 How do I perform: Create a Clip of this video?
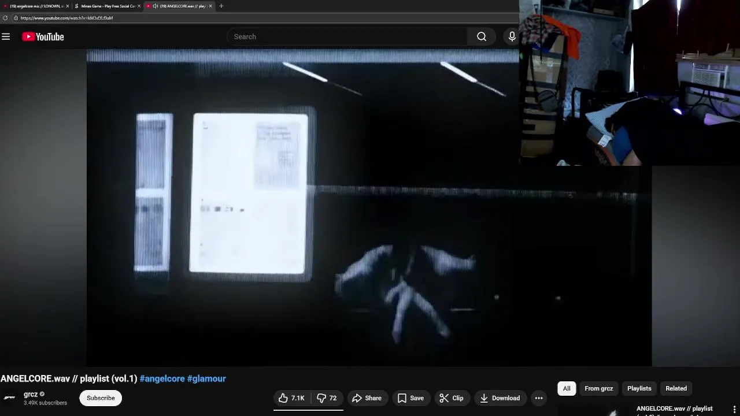coord(452,398)
